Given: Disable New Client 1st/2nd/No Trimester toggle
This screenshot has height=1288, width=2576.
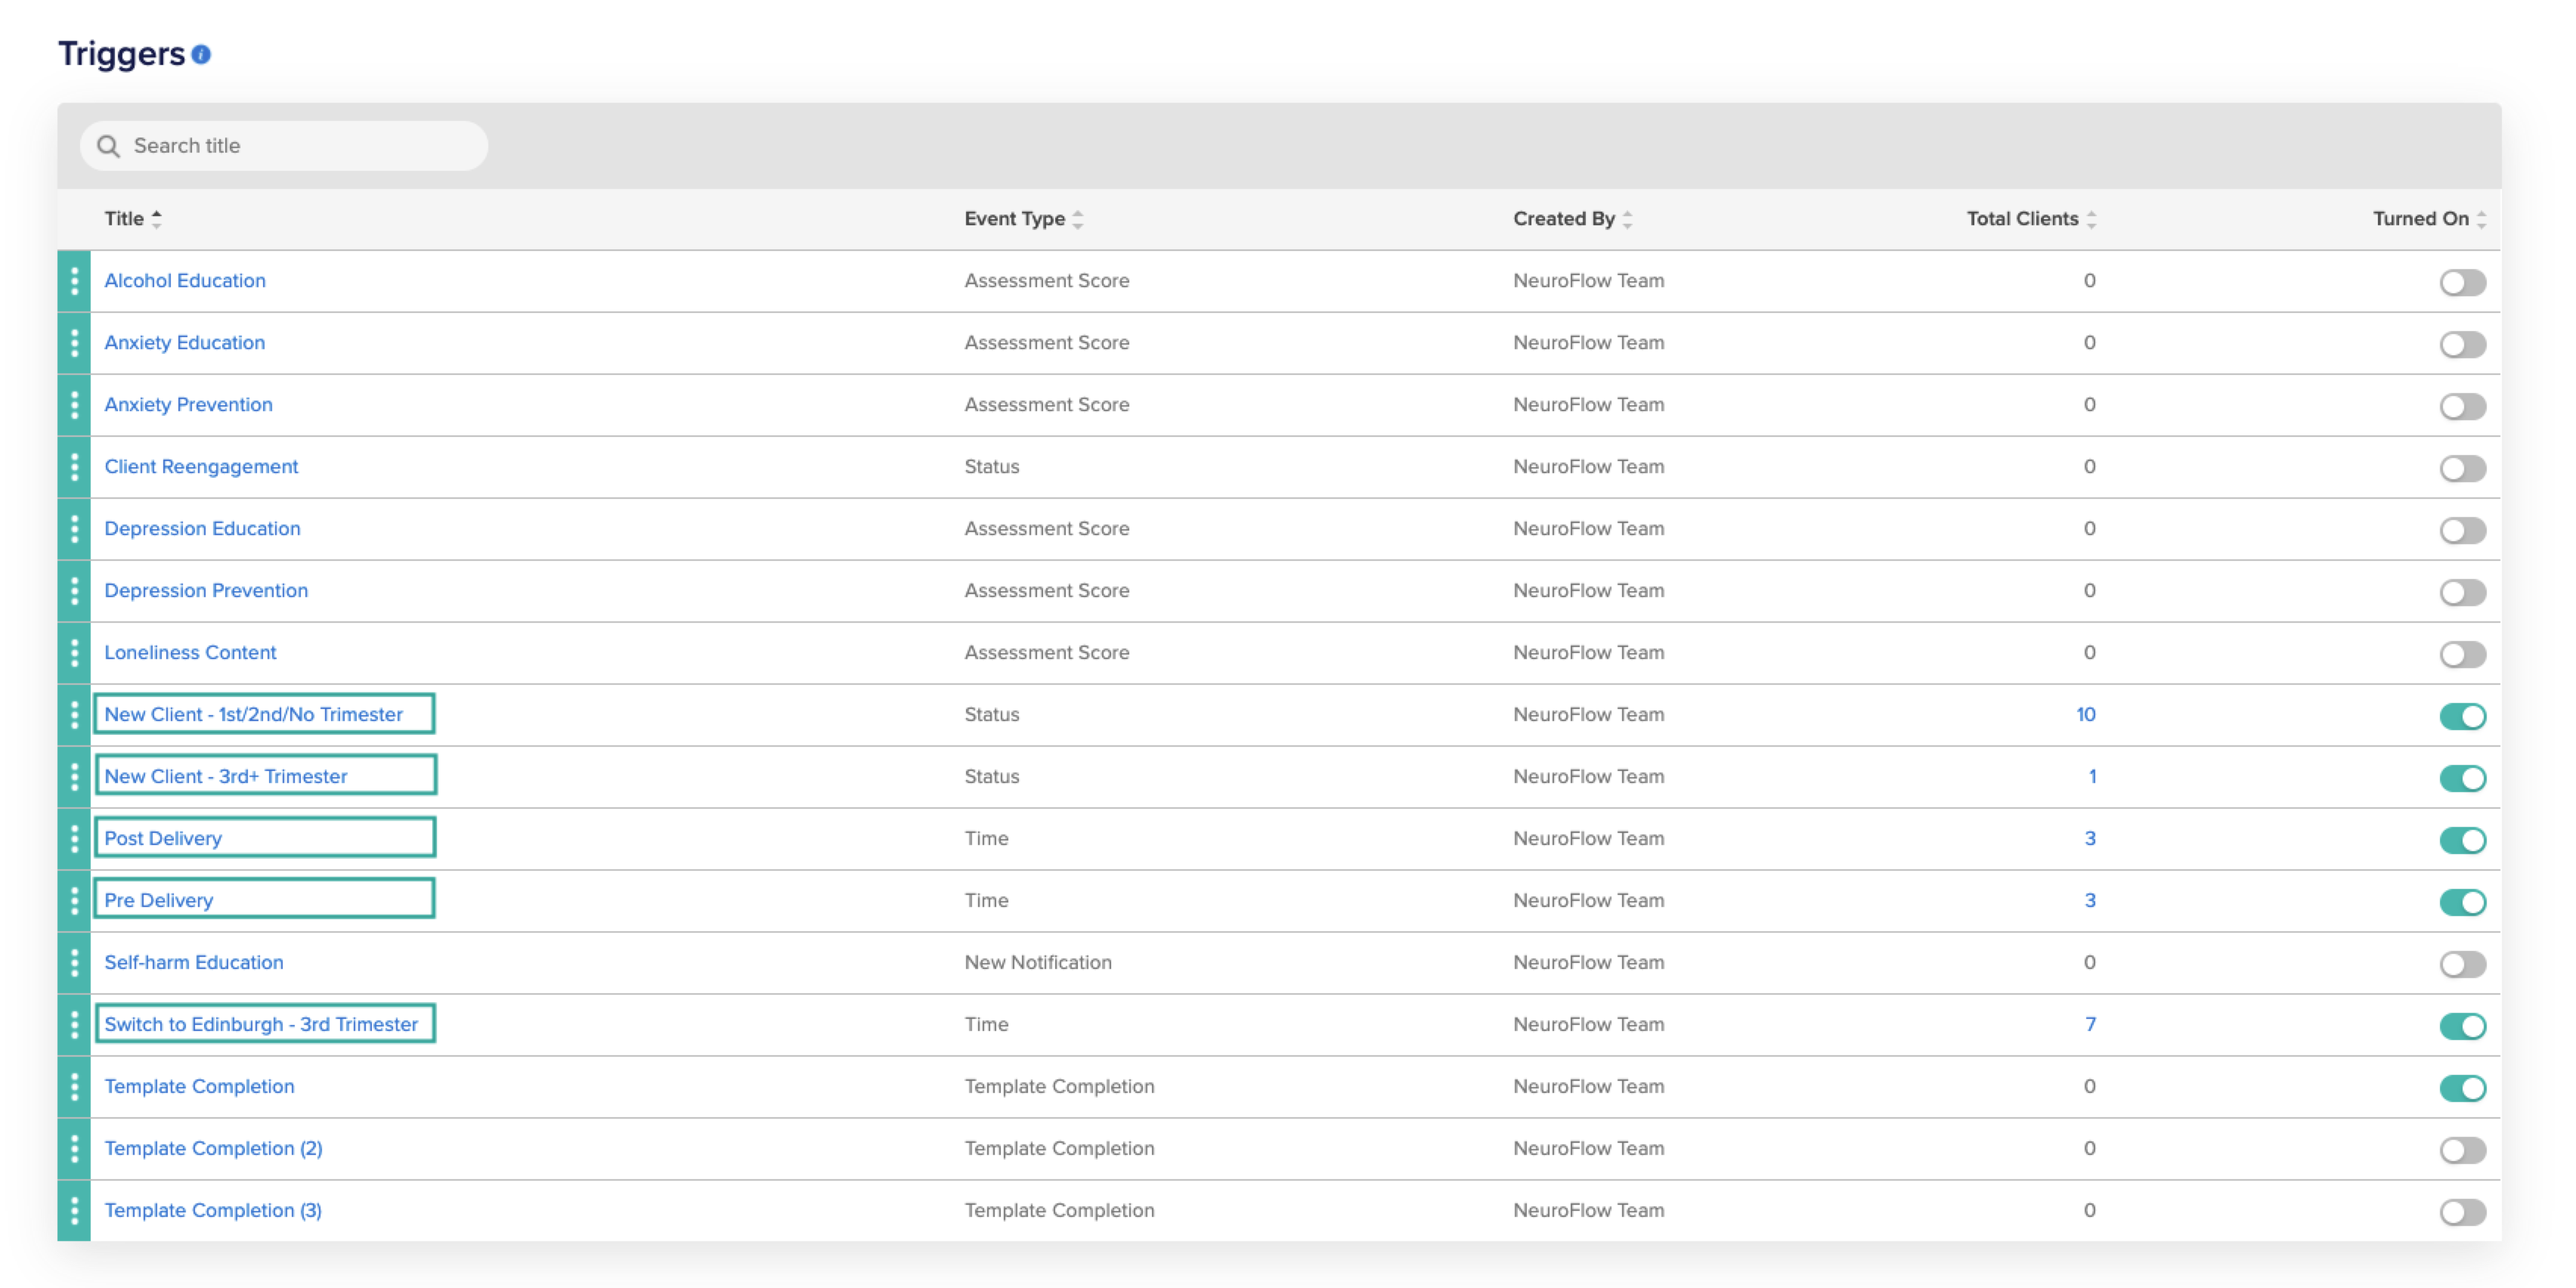Looking at the screenshot, I should [2462, 717].
